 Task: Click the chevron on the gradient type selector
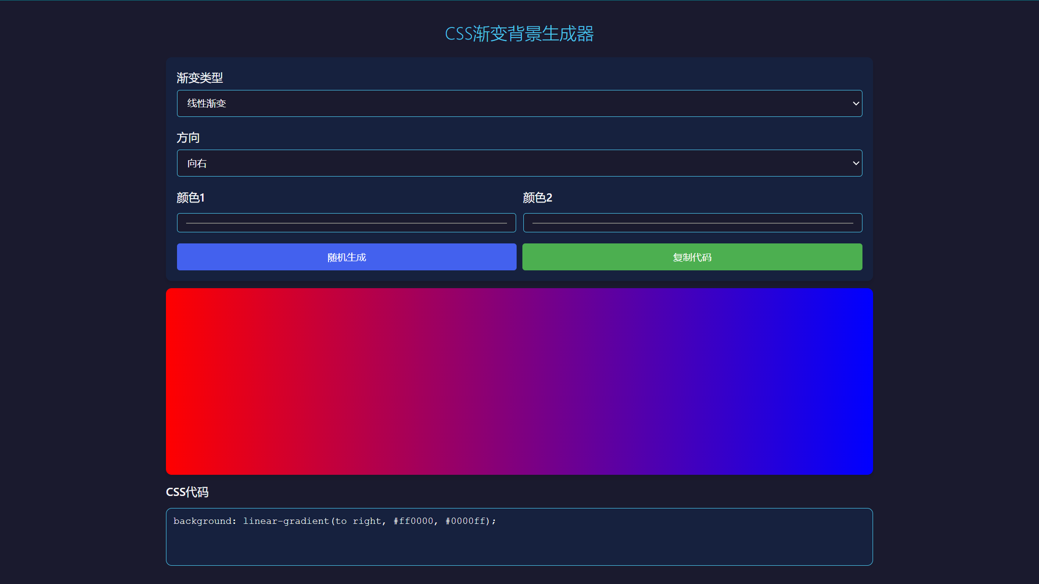point(856,103)
